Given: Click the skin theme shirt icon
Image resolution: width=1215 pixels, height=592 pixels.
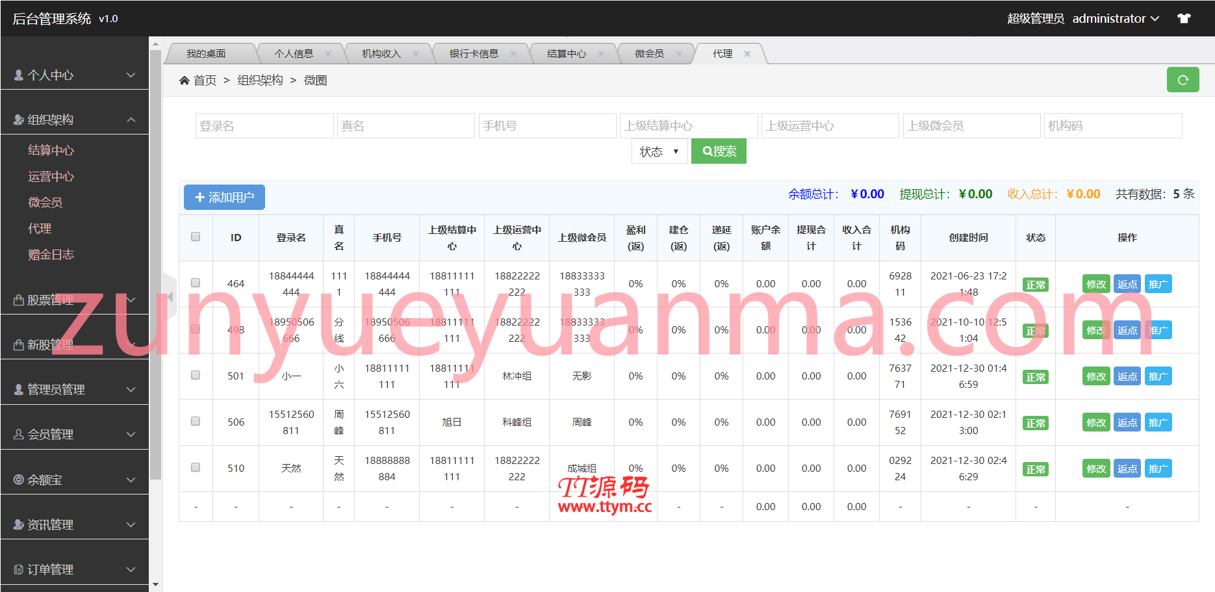Looking at the screenshot, I should (x=1184, y=19).
